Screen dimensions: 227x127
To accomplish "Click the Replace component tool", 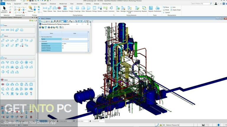I will 144,9.
